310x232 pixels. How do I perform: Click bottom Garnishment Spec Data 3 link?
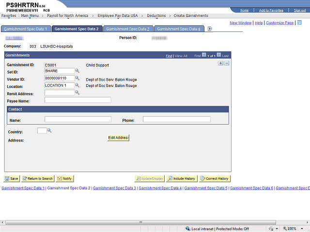(114, 188)
